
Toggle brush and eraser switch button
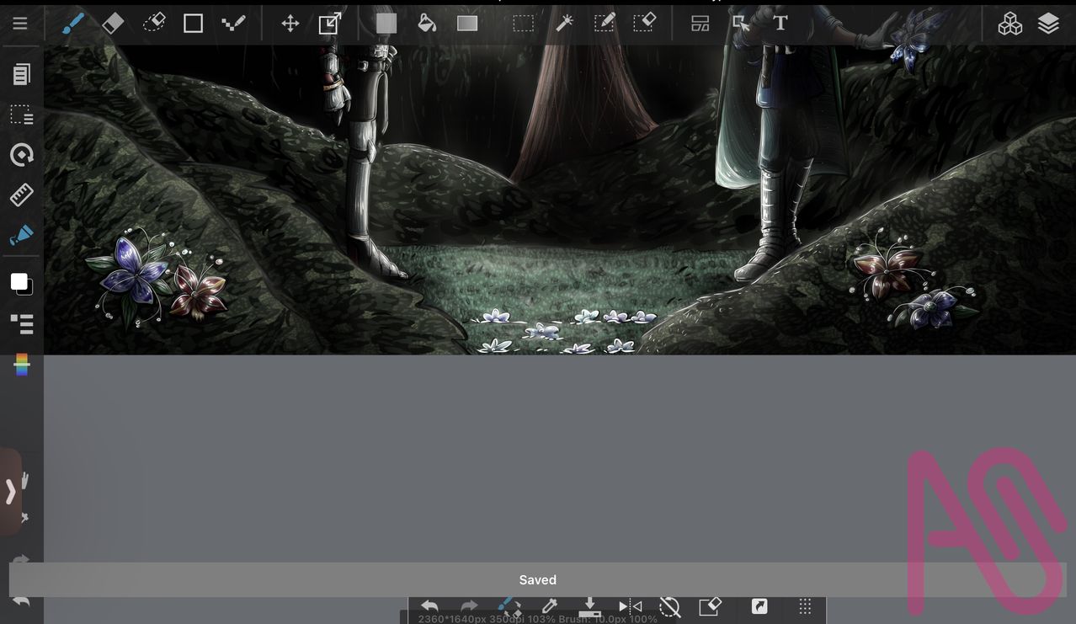pyautogui.click(x=509, y=606)
